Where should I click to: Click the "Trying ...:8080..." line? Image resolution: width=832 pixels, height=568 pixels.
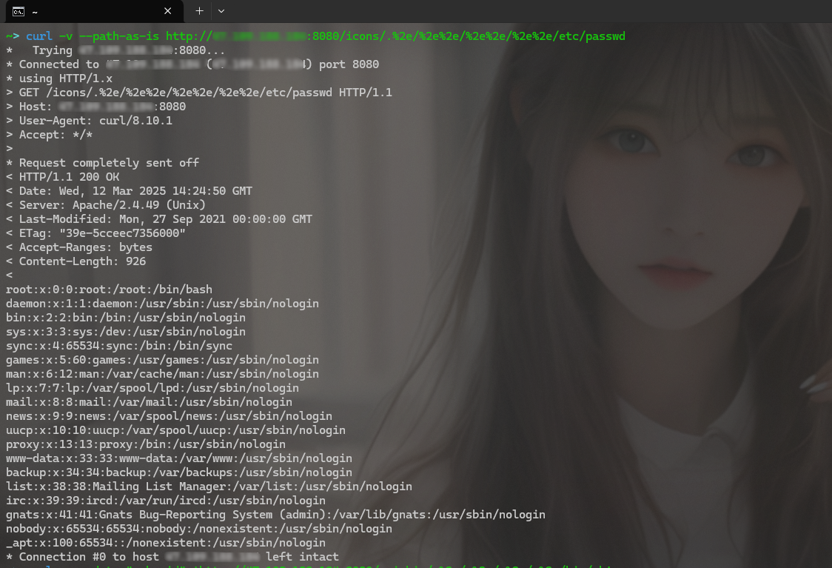tap(115, 50)
